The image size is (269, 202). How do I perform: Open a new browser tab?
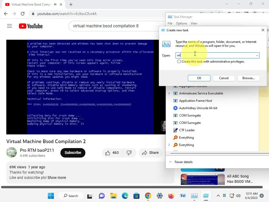pos(71,4)
